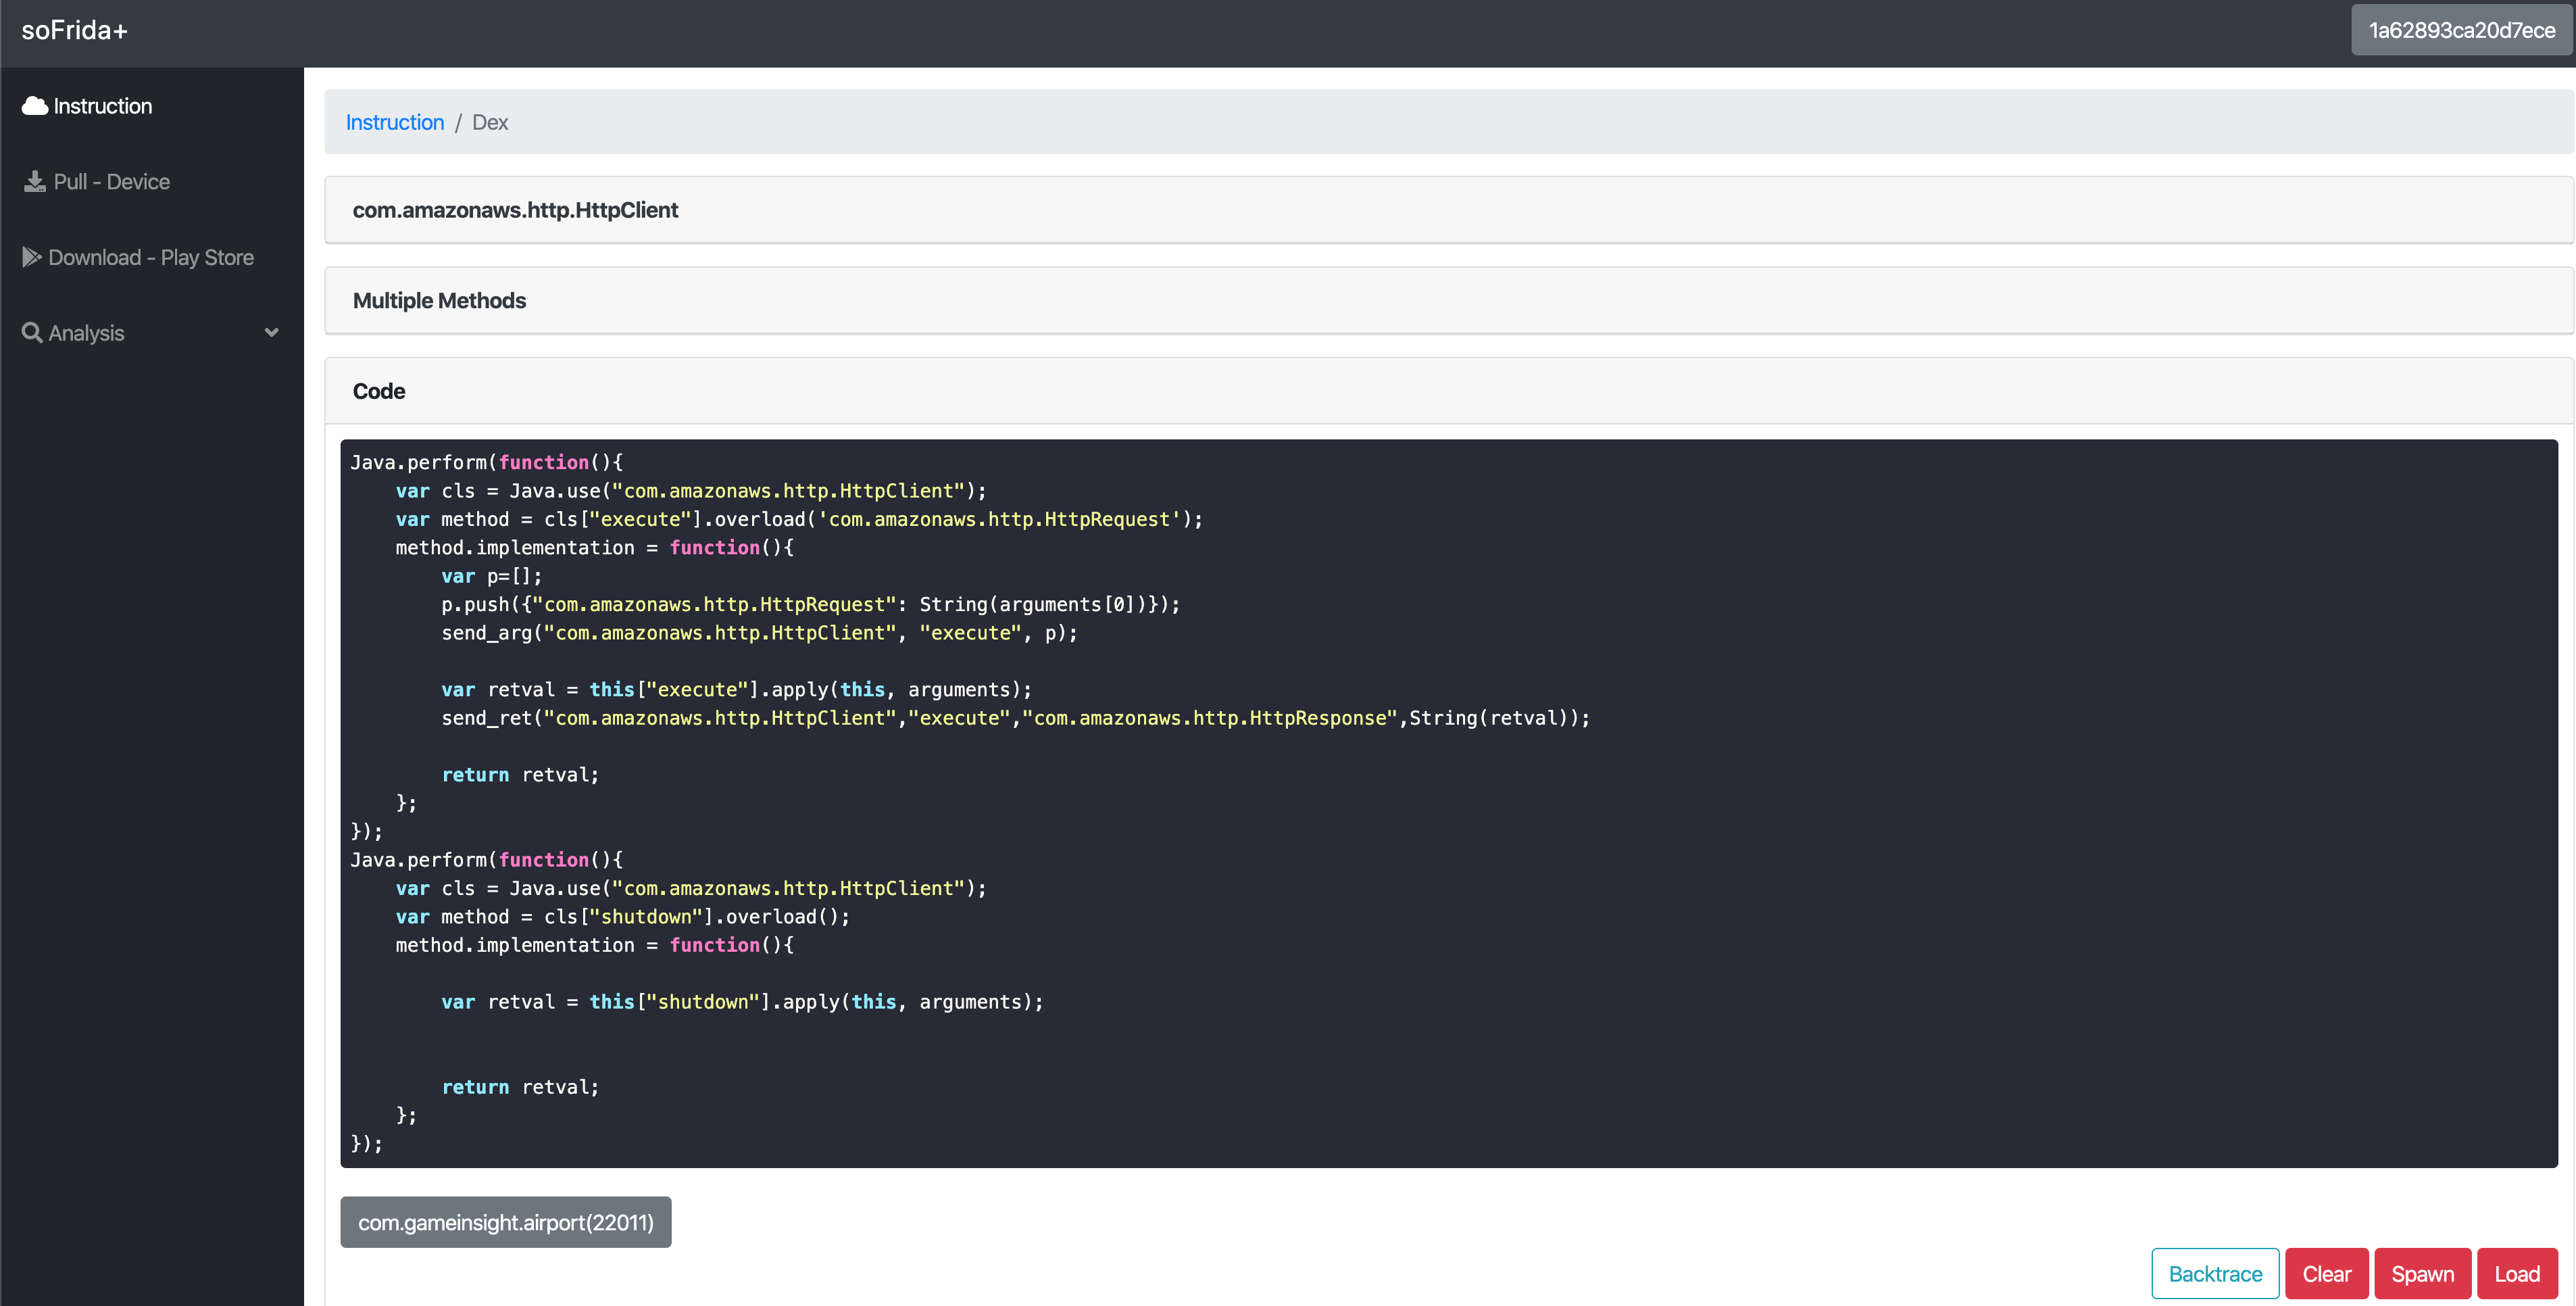This screenshot has height=1306, width=2576.
Task: Open the Instruction sidebar item
Action: 102,106
